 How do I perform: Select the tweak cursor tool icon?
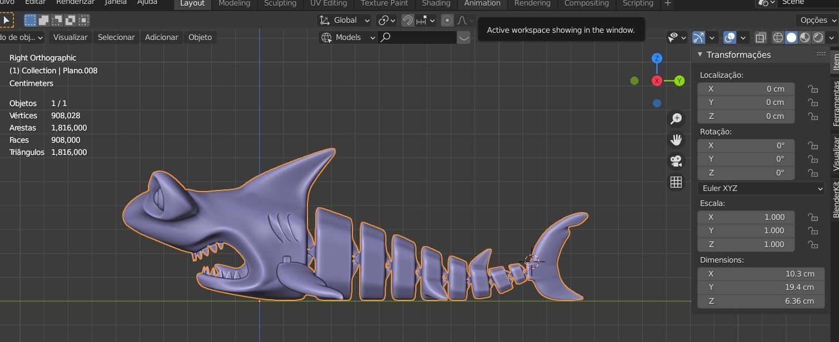pos(6,21)
